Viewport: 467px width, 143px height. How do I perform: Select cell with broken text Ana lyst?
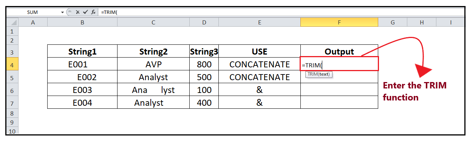153,90
